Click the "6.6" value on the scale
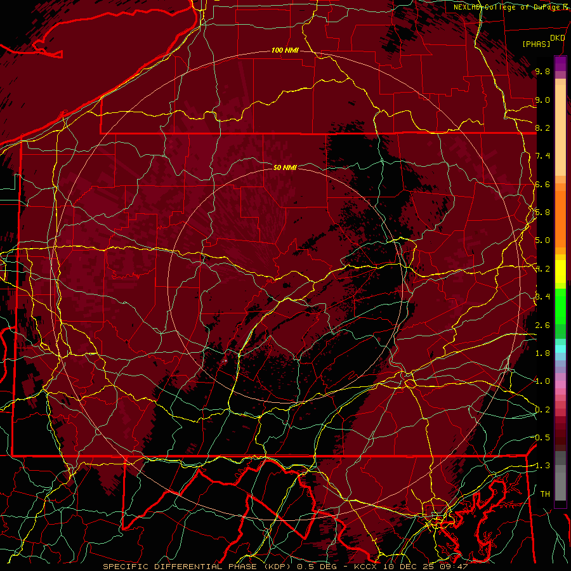The image size is (571, 571). (x=542, y=184)
